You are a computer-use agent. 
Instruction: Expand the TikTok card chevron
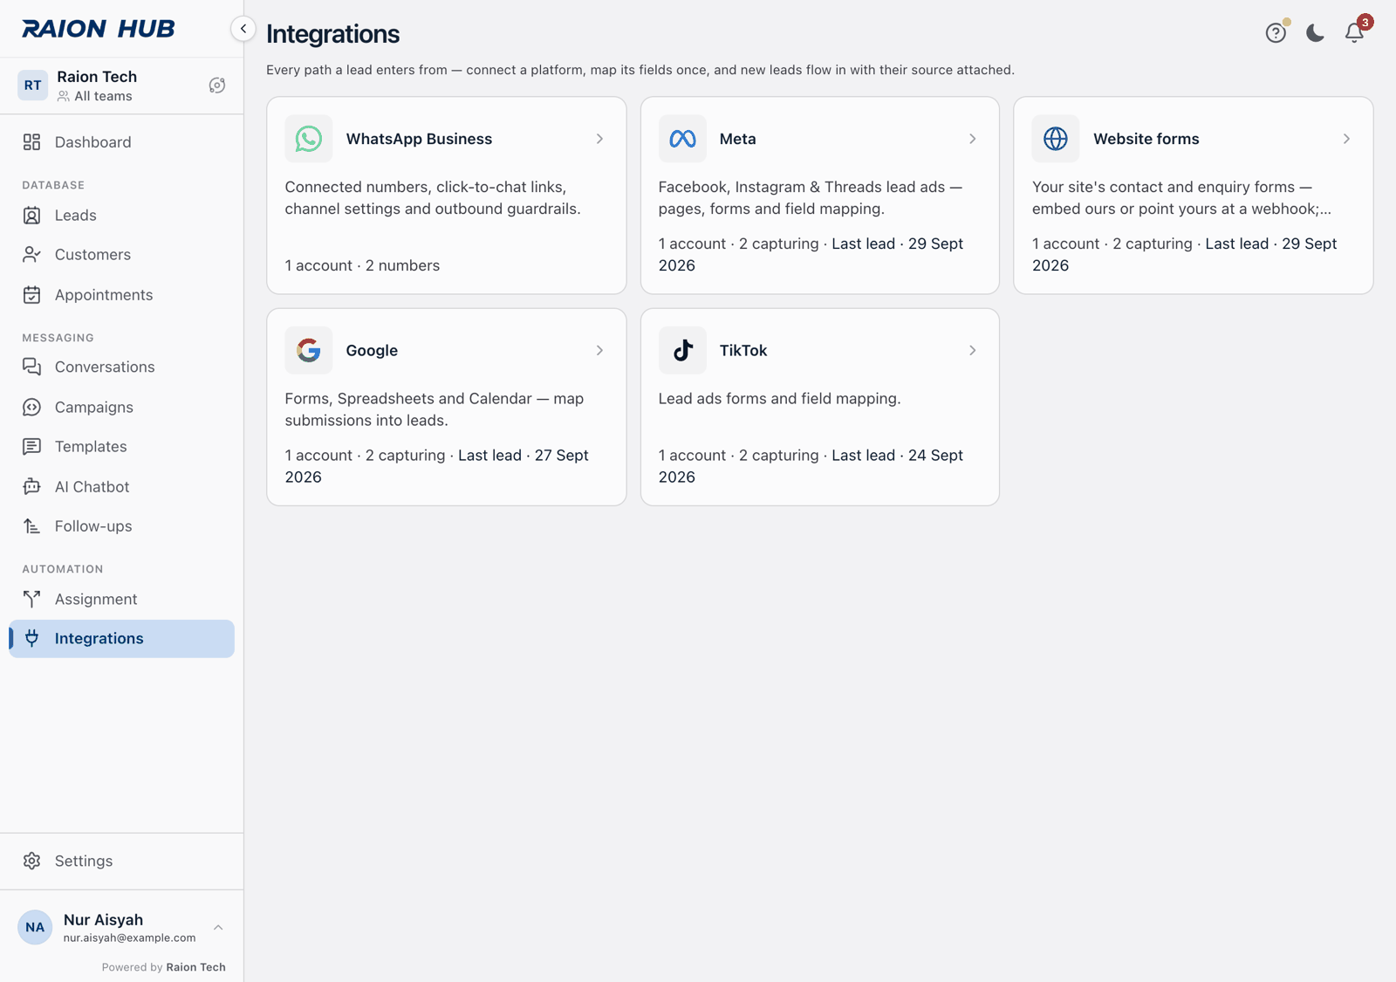(x=973, y=350)
